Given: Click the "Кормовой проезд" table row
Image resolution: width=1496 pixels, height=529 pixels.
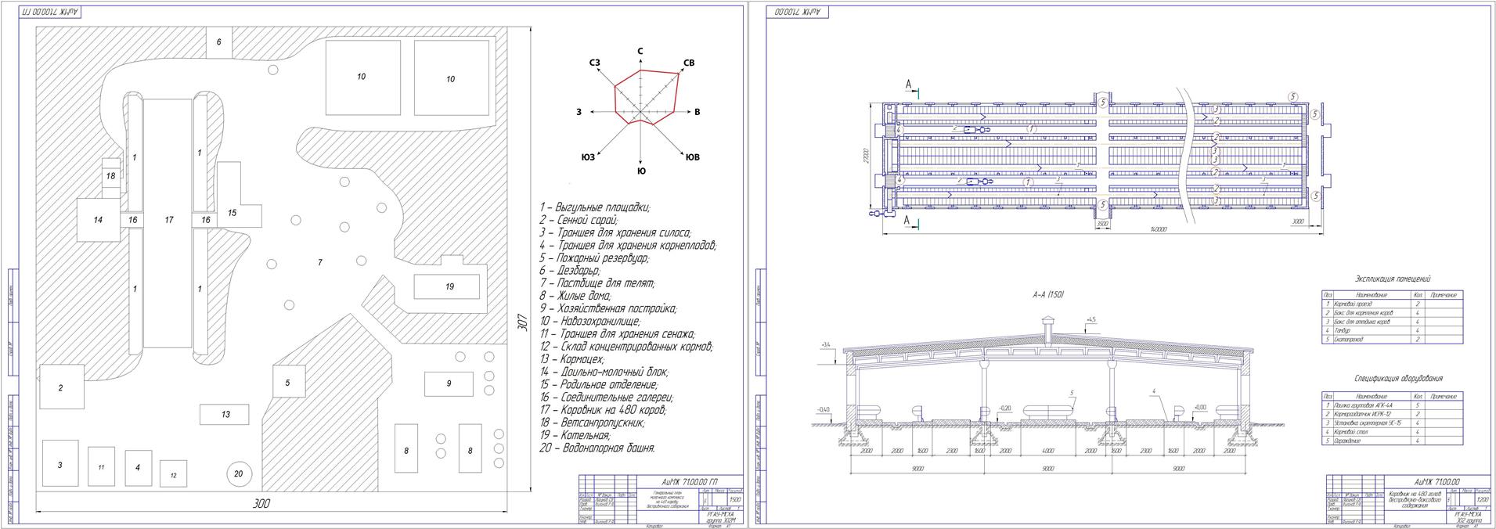Looking at the screenshot, I should [x=1393, y=303].
